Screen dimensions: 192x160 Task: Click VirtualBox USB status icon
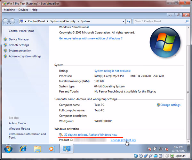(151, 156)
